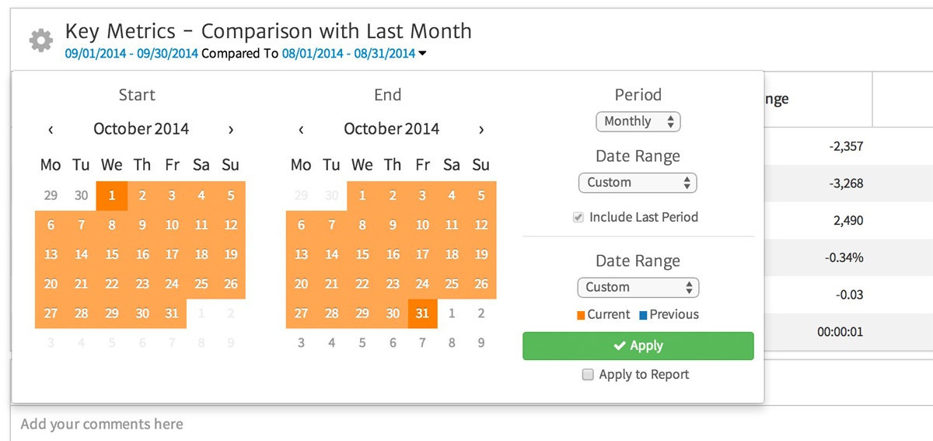
Task: Enable the Apply to Report checkbox
Action: click(x=588, y=375)
